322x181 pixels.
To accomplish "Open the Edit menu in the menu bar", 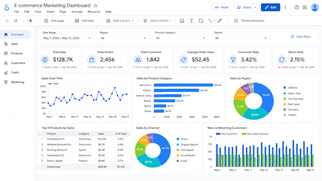I will (27, 12).
